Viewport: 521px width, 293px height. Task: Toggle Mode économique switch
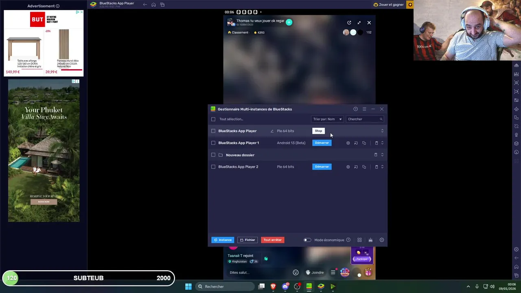point(307,240)
